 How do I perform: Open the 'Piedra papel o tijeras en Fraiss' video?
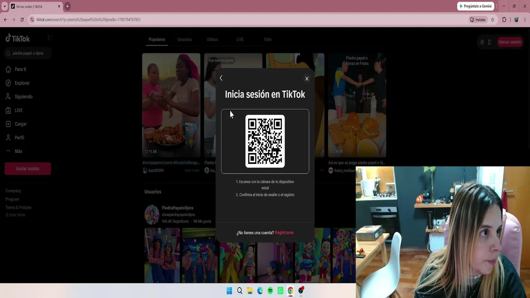(357, 105)
